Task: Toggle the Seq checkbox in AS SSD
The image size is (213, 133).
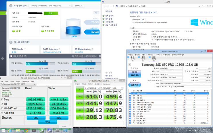Action: [x=2, y=99]
